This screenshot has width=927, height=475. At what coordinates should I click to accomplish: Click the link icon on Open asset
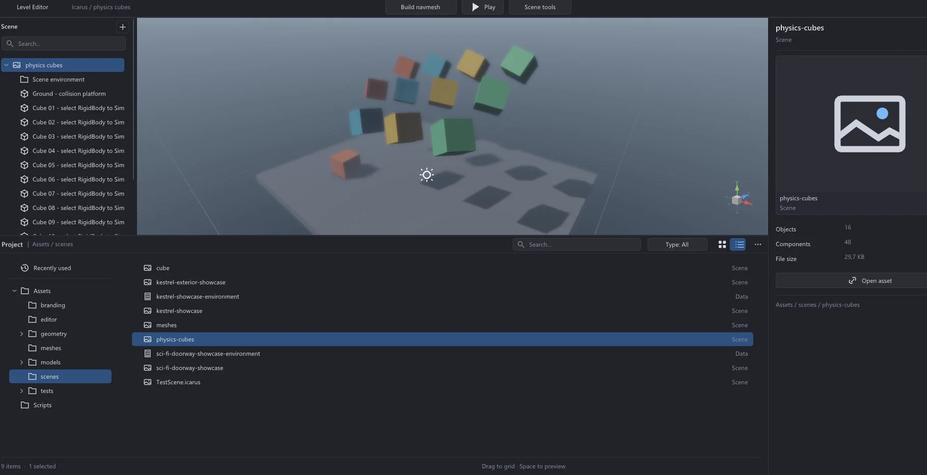coord(852,281)
